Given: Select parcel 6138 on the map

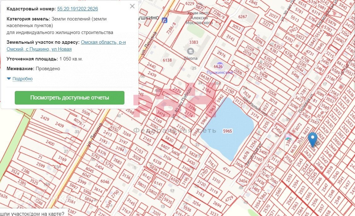Looking at the screenshot, I should click(167, 60).
